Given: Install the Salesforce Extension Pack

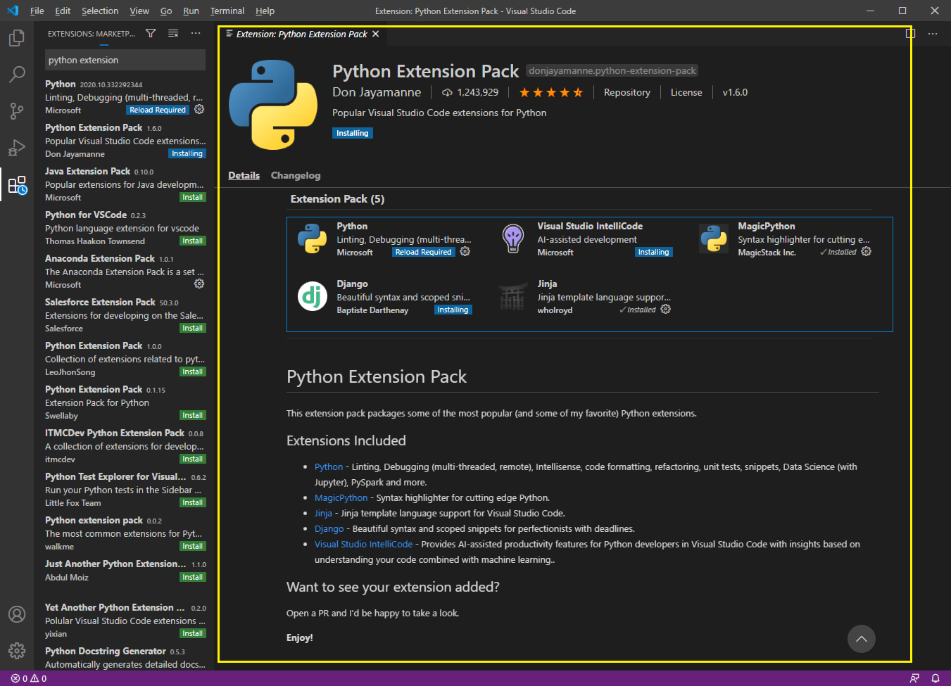Looking at the screenshot, I should point(192,328).
